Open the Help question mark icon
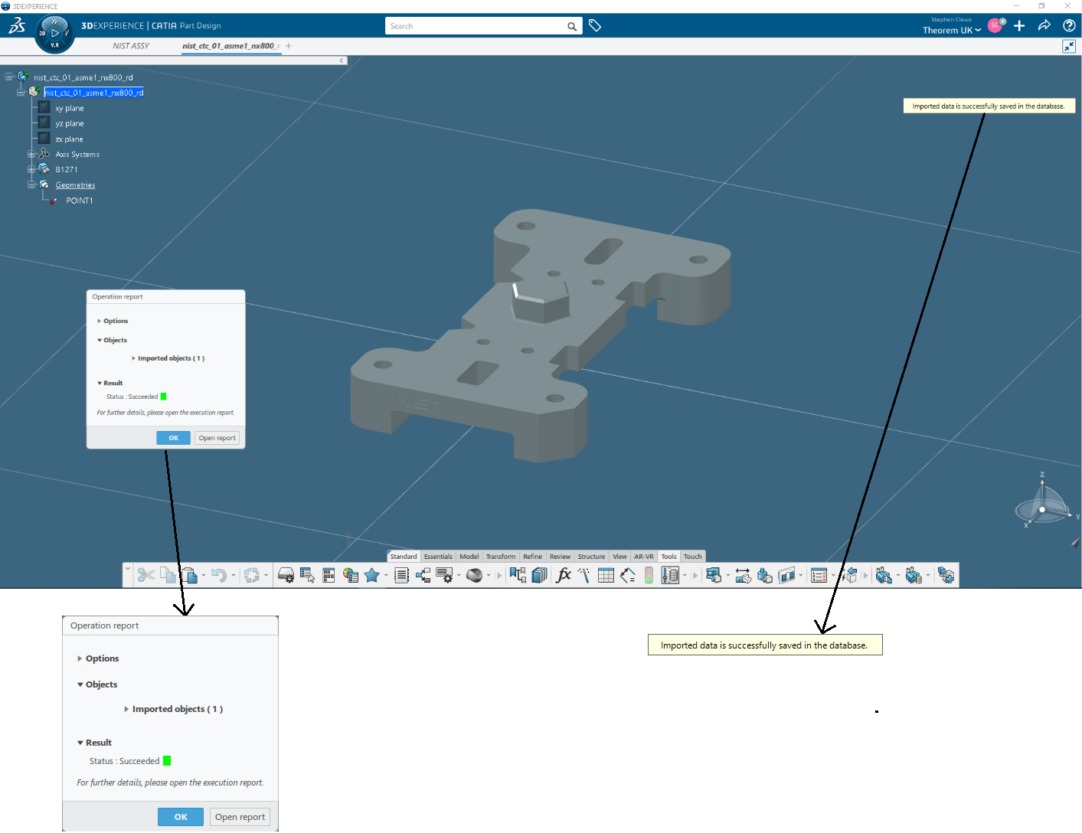This screenshot has height=833, width=1082. point(1069,26)
